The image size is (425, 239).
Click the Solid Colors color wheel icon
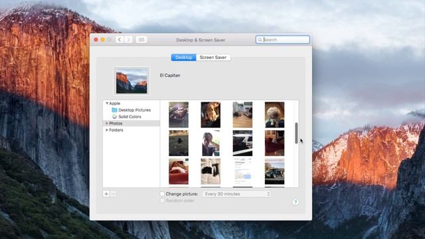pos(114,117)
